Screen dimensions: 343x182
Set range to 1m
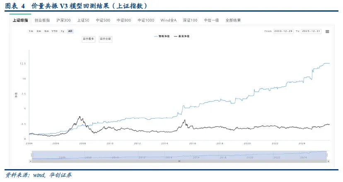tap(31, 31)
